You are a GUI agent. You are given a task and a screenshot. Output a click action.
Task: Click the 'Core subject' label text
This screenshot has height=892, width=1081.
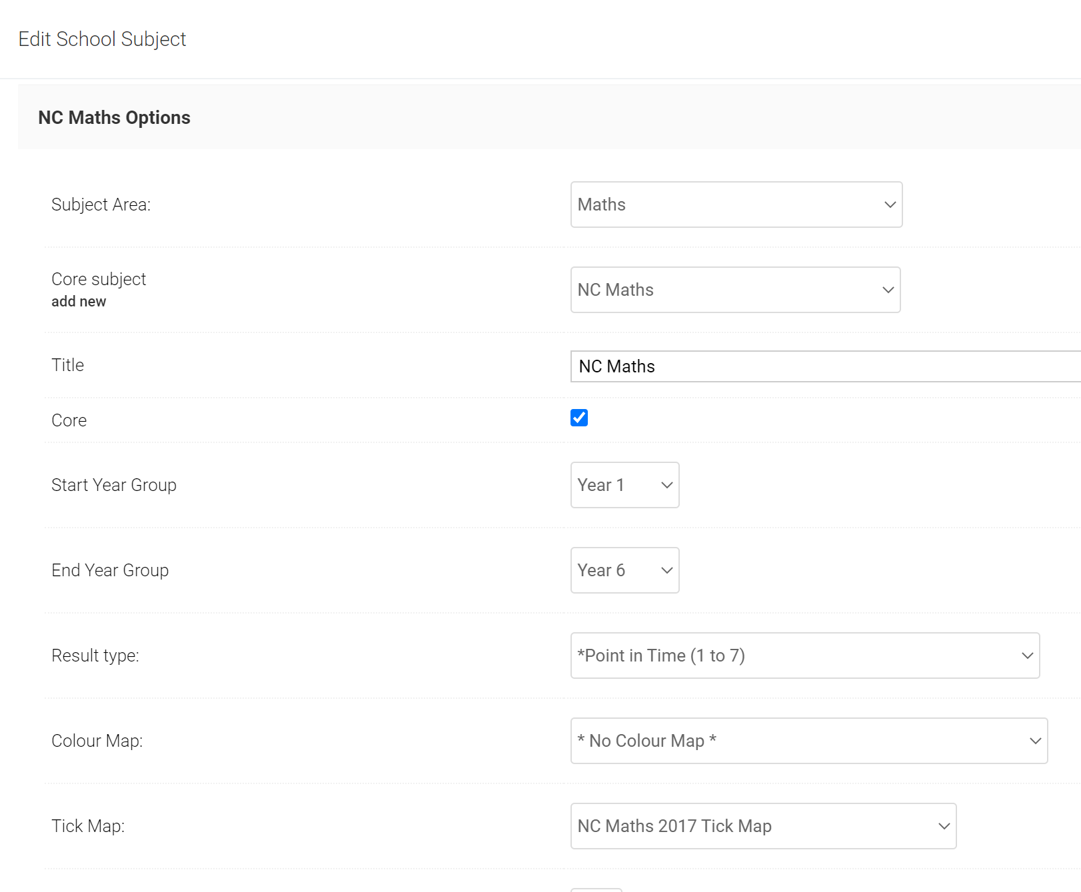(99, 279)
